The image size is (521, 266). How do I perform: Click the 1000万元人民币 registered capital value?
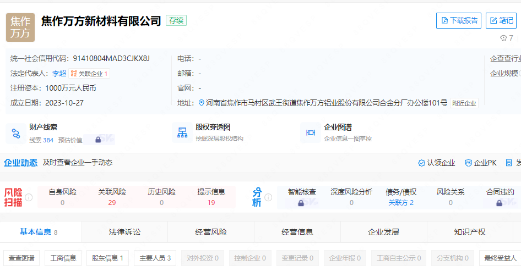tap(71, 88)
